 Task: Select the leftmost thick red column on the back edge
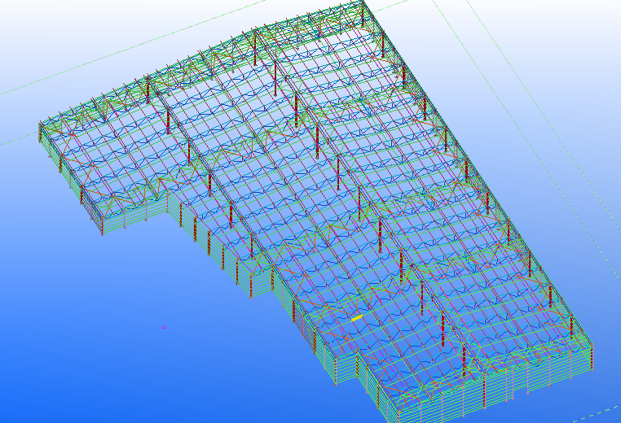coord(169,120)
